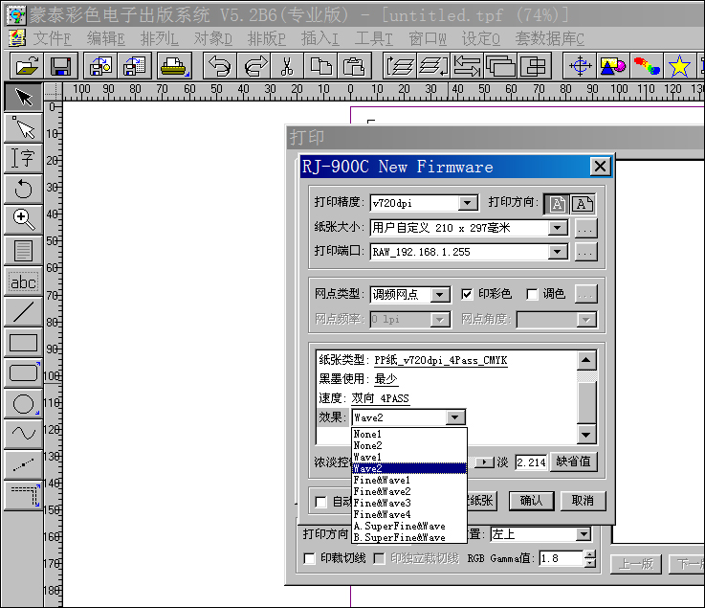Click the ellipsis button beside print port
The image size is (705, 608).
click(585, 252)
